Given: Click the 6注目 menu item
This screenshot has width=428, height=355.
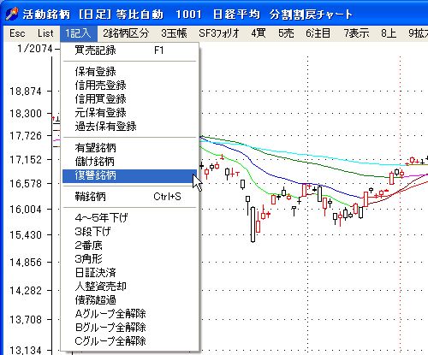Looking at the screenshot, I should point(318,33).
